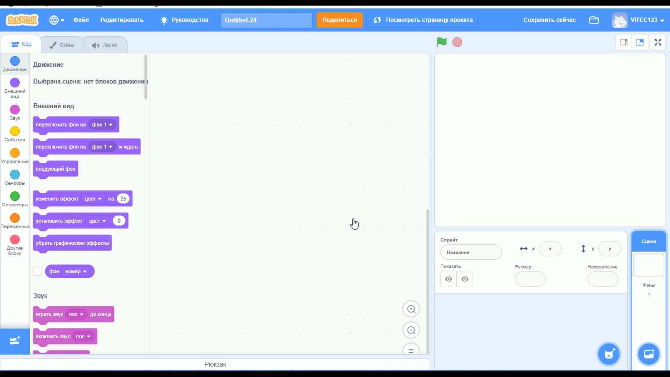Image resolution: width=670 pixels, height=377 pixels.
Task: Select the Звук category
Action: [15, 112]
